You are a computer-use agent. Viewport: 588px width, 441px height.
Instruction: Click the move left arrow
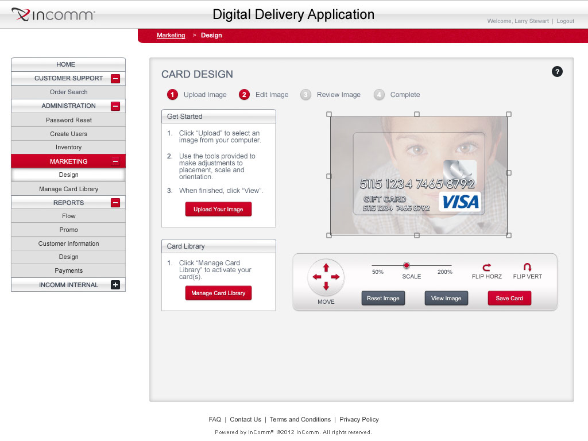317,277
